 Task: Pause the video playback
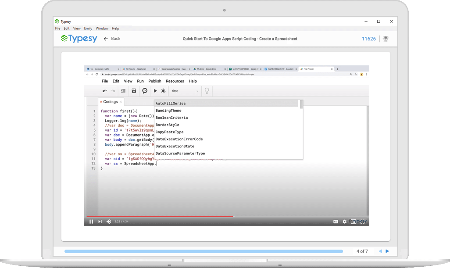tap(91, 222)
